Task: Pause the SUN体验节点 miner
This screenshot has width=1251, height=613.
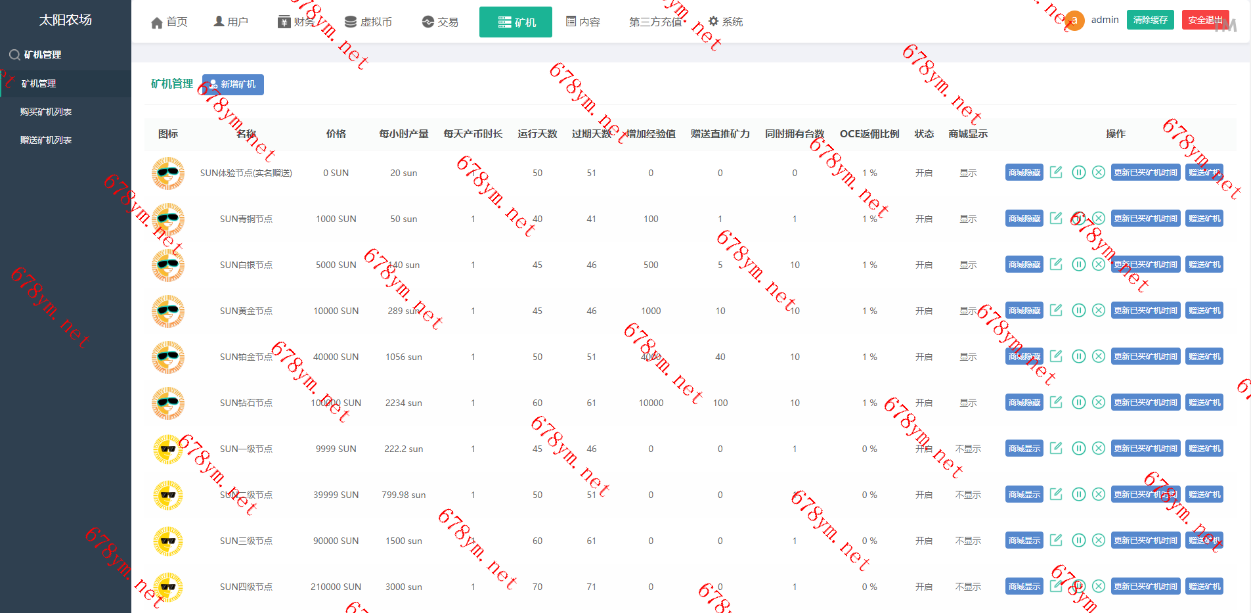Action: pyautogui.click(x=1078, y=172)
